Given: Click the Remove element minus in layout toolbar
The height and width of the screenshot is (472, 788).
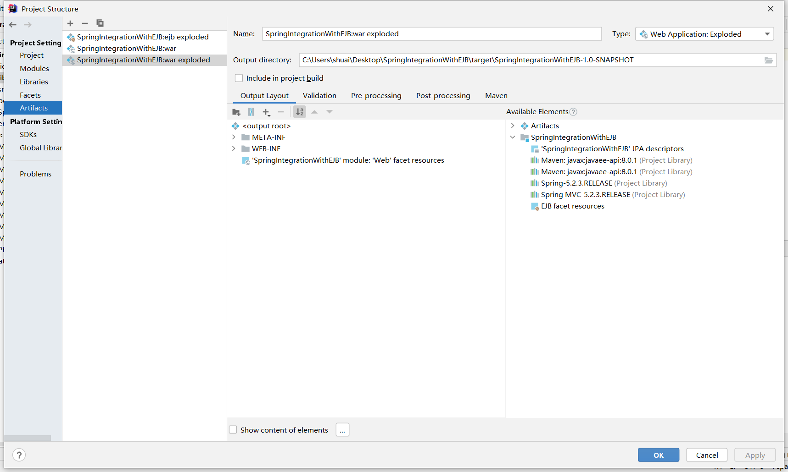Looking at the screenshot, I should point(281,112).
